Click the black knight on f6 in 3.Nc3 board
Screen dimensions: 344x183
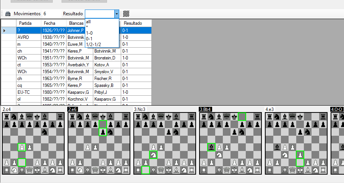tap(176, 132)
